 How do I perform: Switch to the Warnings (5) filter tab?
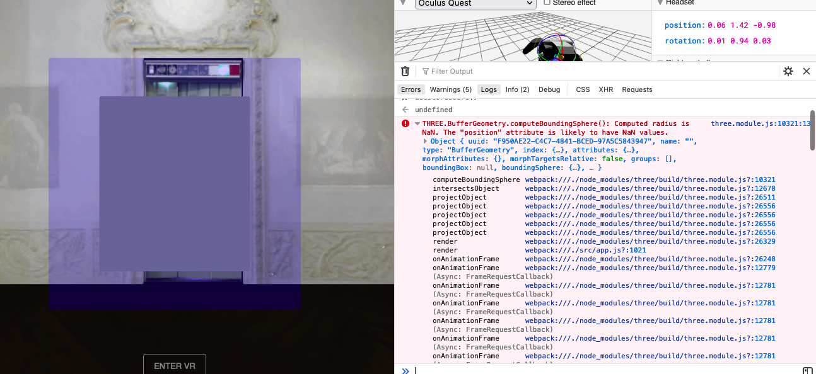450,89
